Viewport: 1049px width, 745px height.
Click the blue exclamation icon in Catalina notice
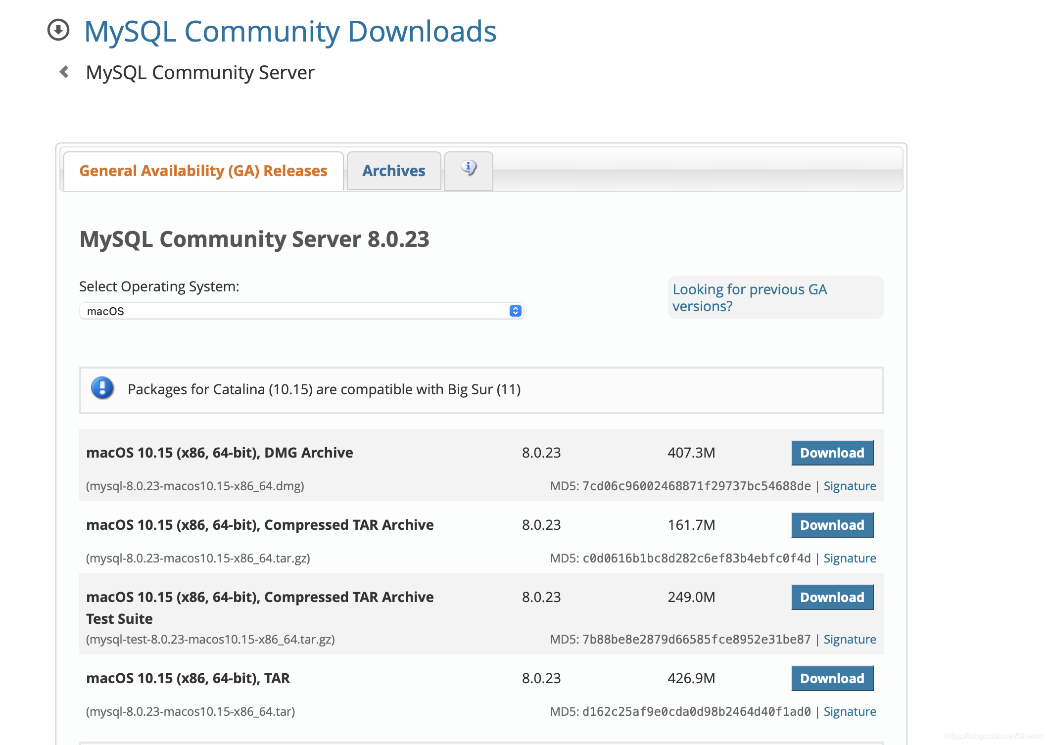click(x=102, y=388)
